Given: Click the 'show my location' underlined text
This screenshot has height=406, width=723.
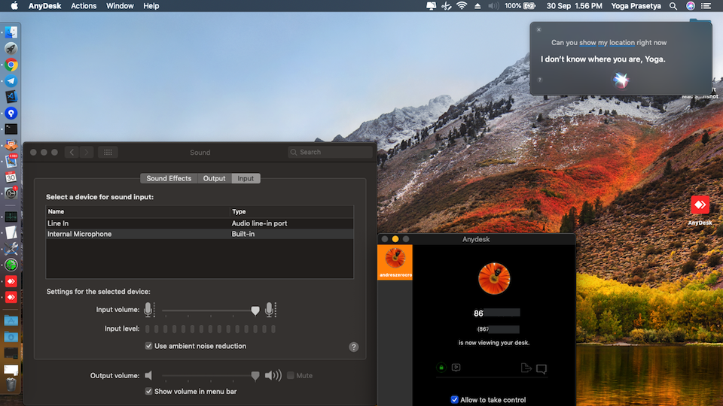Looking at the screenshot, I should (x=607, y=43).
